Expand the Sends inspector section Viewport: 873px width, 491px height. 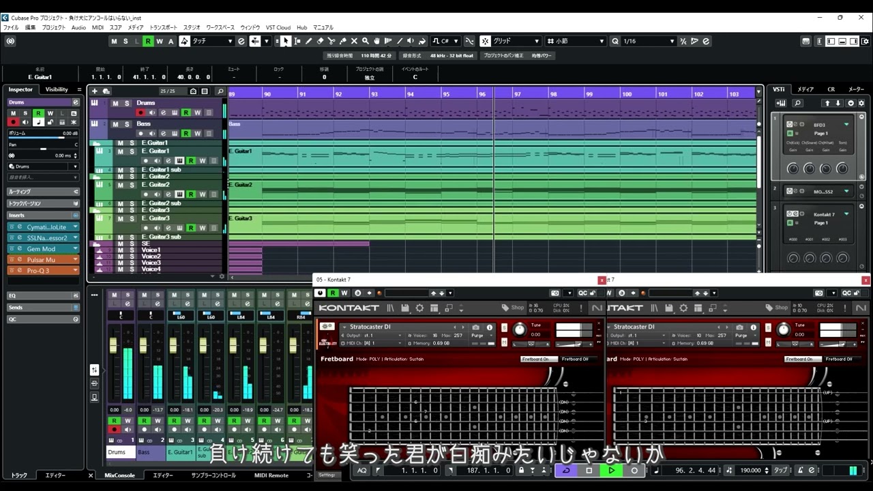tap(44, 308)
